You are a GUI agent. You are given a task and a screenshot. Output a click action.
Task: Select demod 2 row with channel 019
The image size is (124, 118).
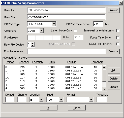[53, 81]
